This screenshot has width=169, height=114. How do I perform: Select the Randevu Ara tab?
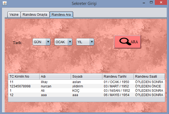(x=61, y=14)
